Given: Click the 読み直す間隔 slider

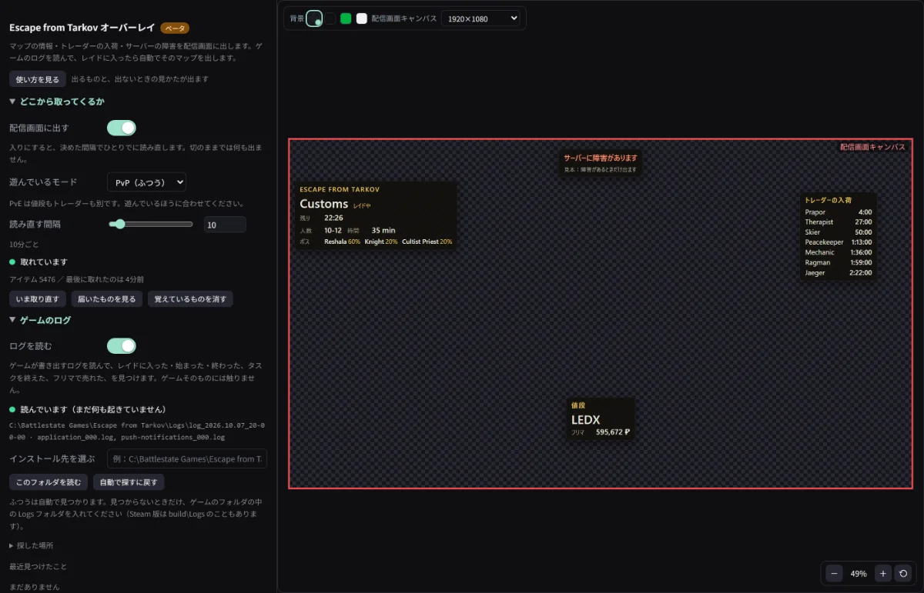Looking at the screenshot, I should pos(150,225).
